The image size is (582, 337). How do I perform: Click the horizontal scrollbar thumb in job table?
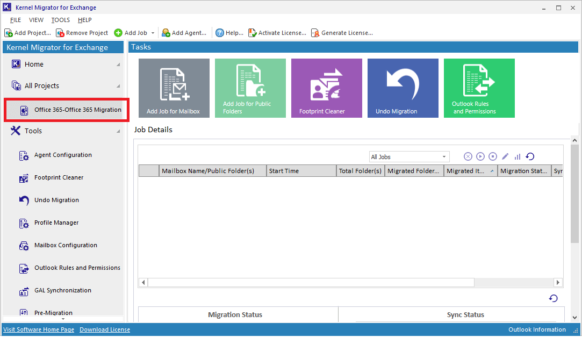point(311,282)
